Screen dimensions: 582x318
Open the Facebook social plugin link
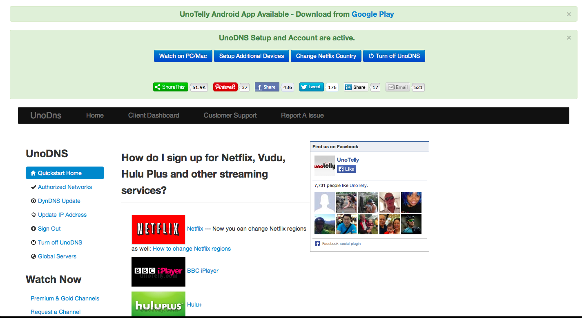341,244
